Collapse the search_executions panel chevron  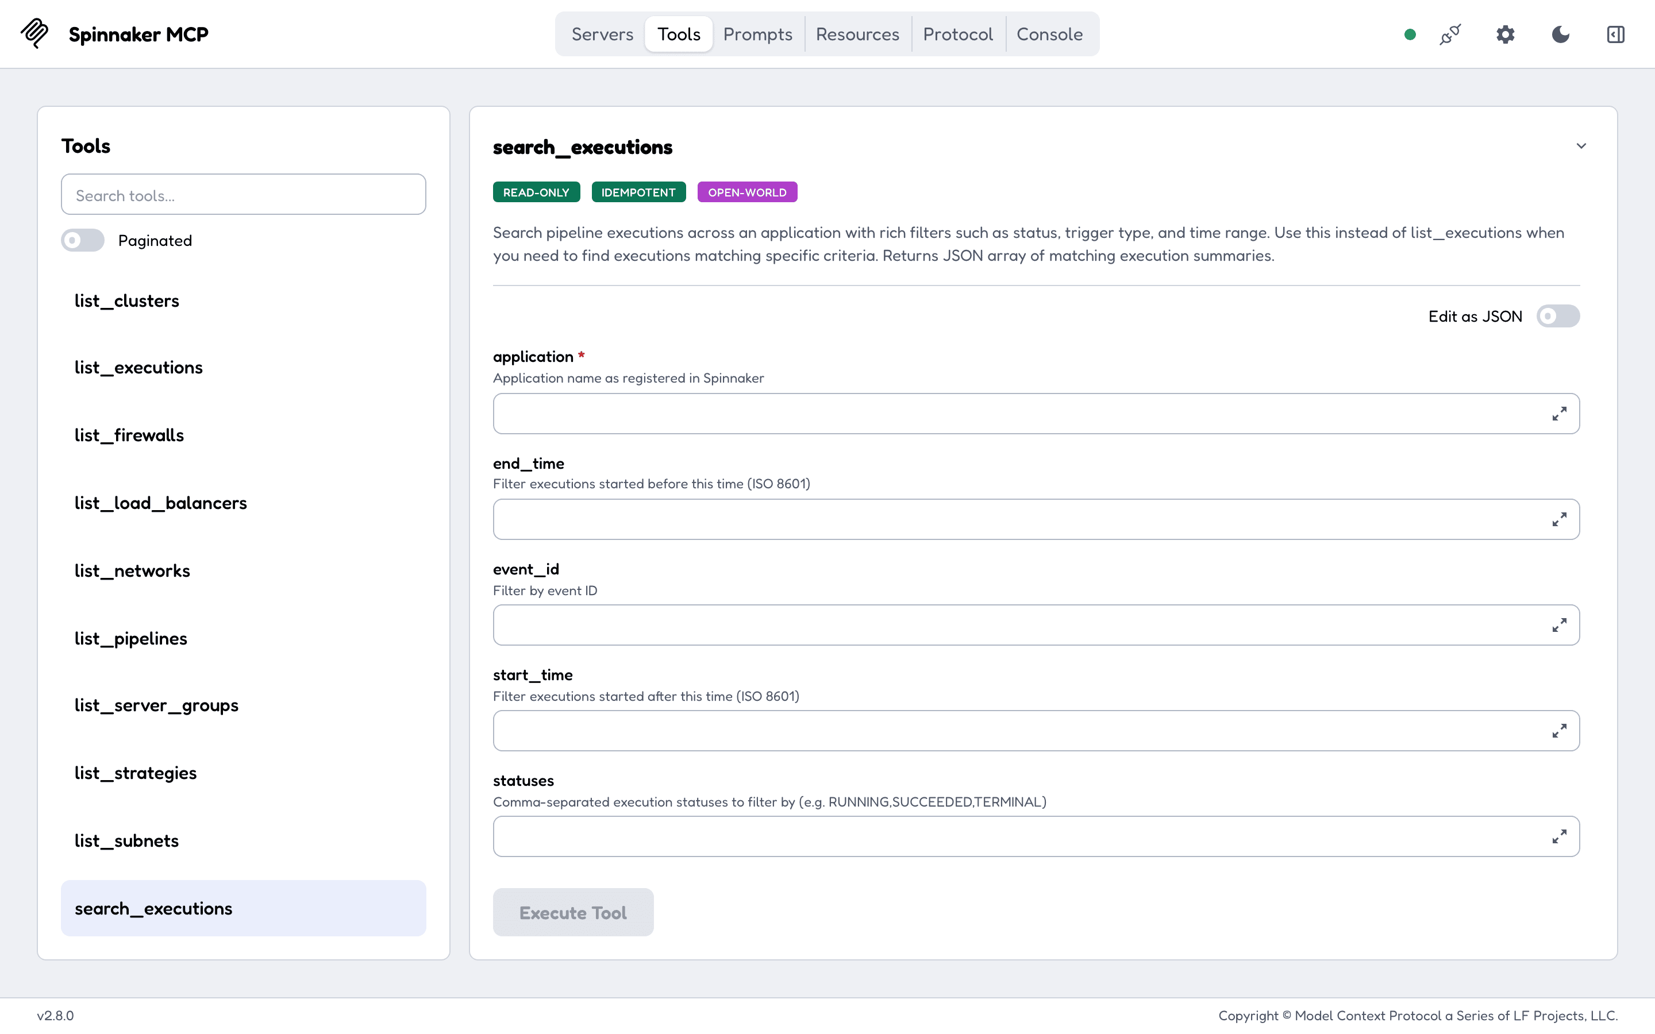tap(1581, 146)
